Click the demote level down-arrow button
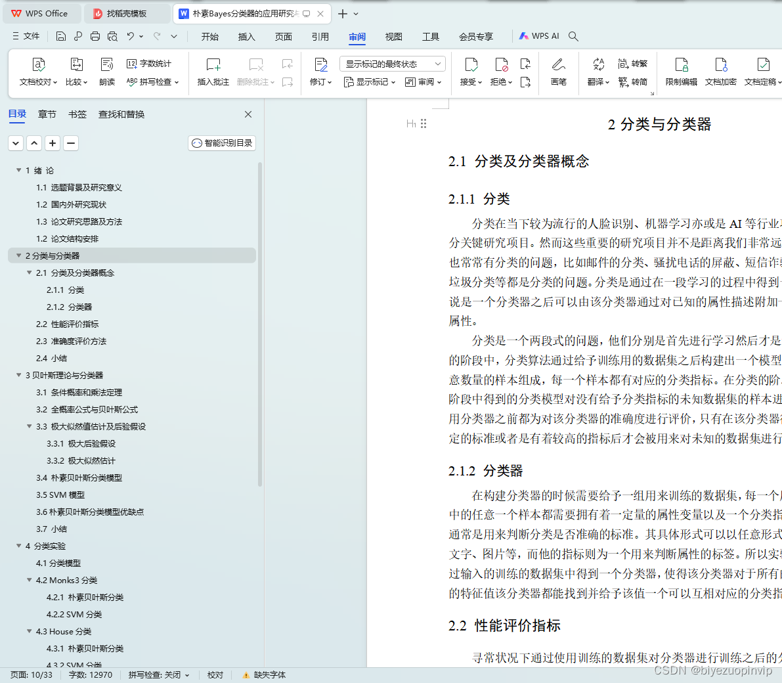Viewport: 782px width, 683px height. pos(16,143)
